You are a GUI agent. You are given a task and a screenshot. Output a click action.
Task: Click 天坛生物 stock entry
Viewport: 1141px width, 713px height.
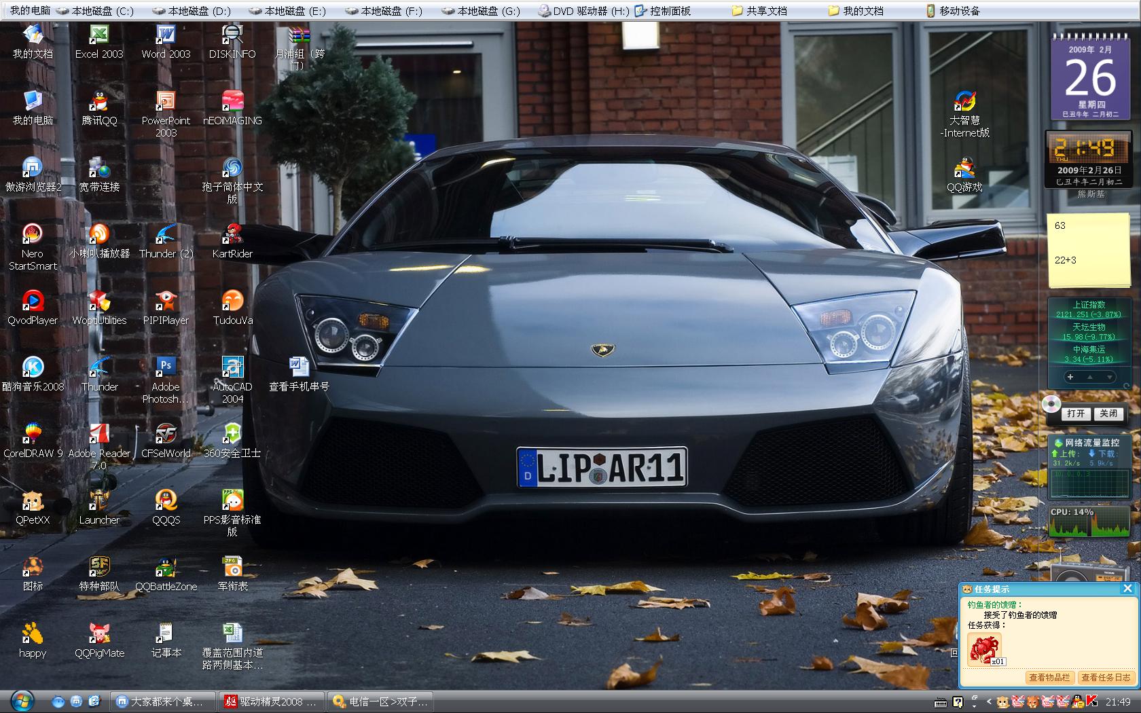[x=1088, y=332]
